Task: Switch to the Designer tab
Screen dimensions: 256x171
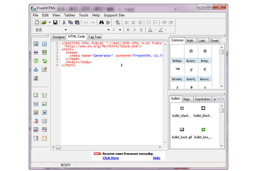Action: (59, 37)
